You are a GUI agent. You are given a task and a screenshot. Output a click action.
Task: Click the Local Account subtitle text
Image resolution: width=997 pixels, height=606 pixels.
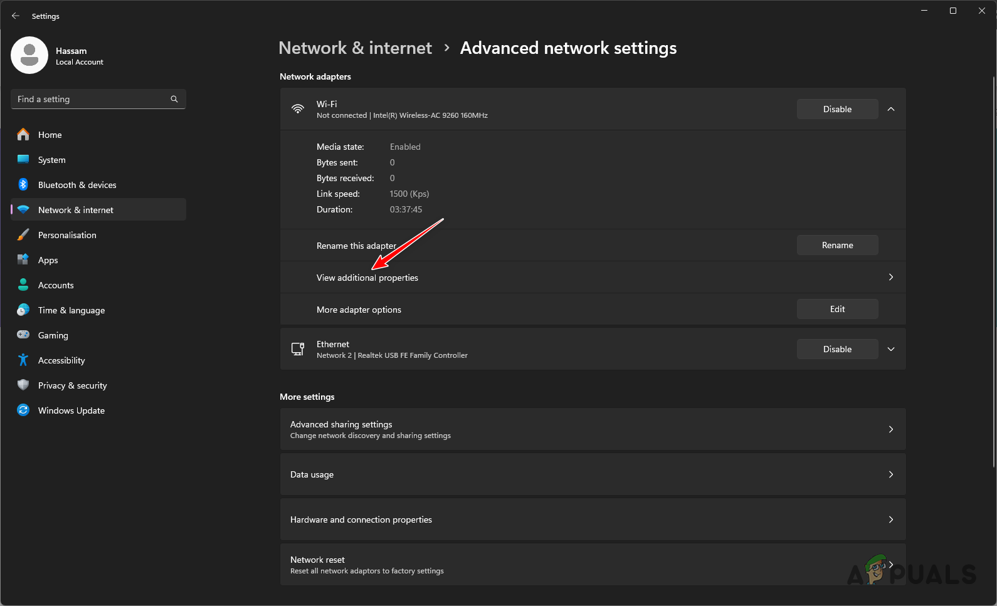point(80,62)
